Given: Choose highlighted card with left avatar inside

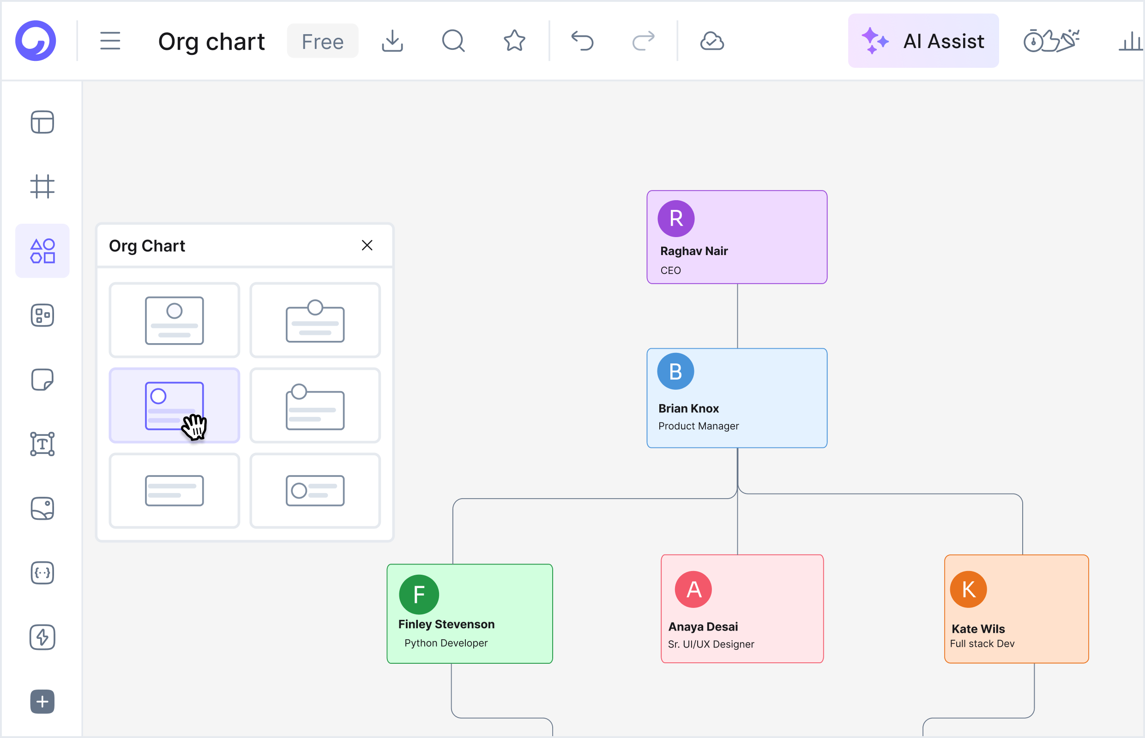Looking at the screenshot, I should (174, 405).
